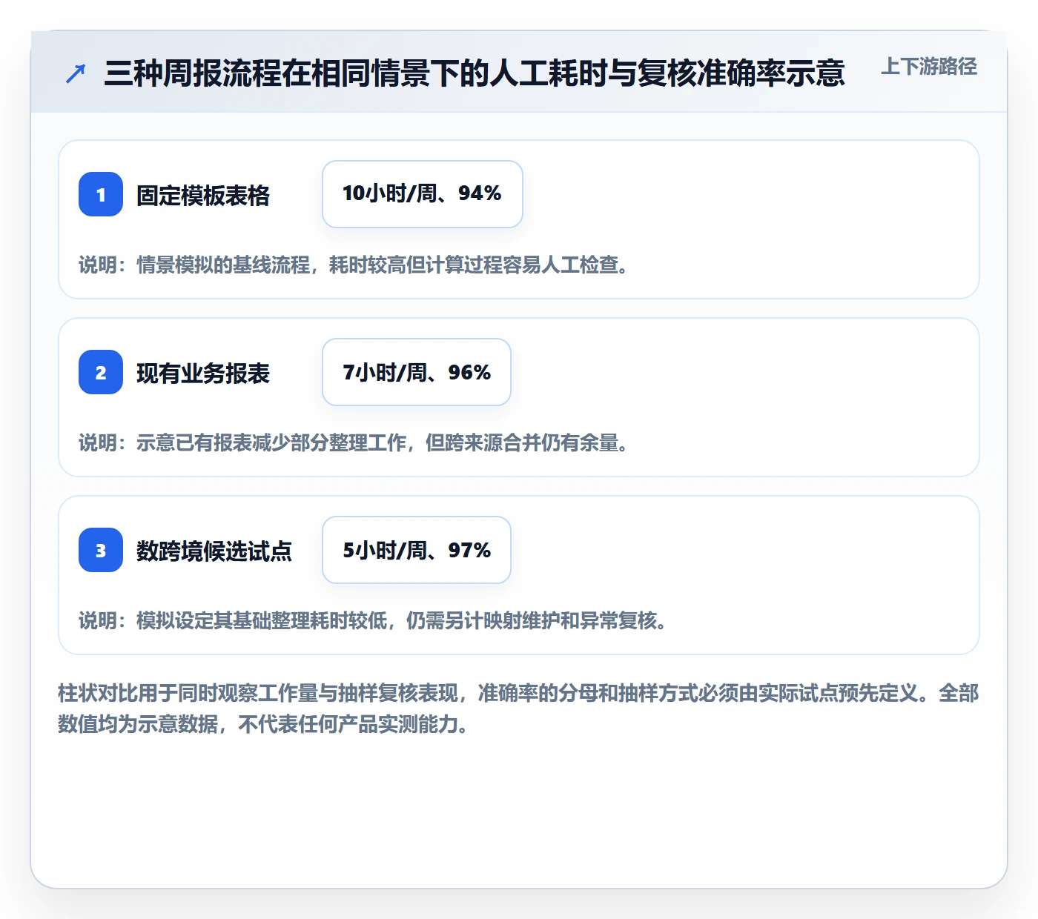This screenshot has height=919, width=1038.
Task: Select the number 1 badge
Action: [x=101, y=194]
